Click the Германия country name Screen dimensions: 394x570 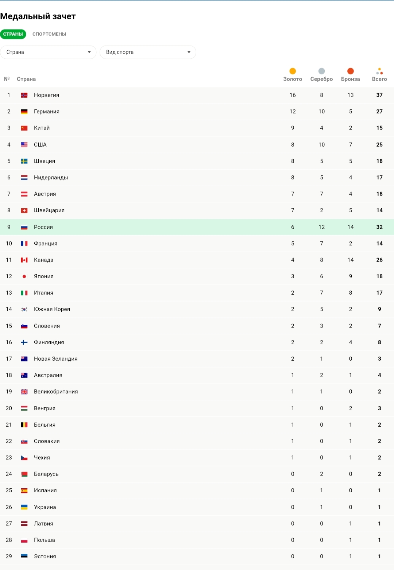[47, 112]
